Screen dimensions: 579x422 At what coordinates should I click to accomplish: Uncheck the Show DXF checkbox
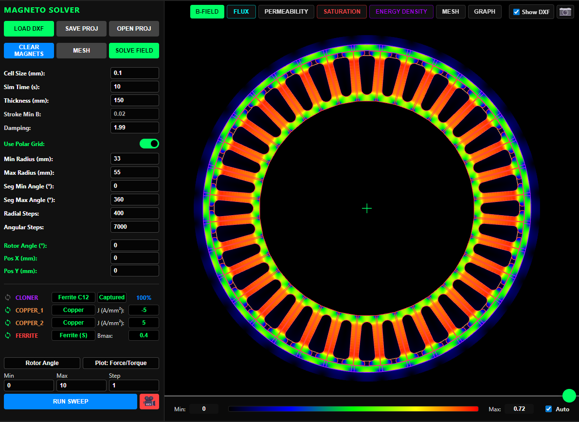tap(517, 12)
